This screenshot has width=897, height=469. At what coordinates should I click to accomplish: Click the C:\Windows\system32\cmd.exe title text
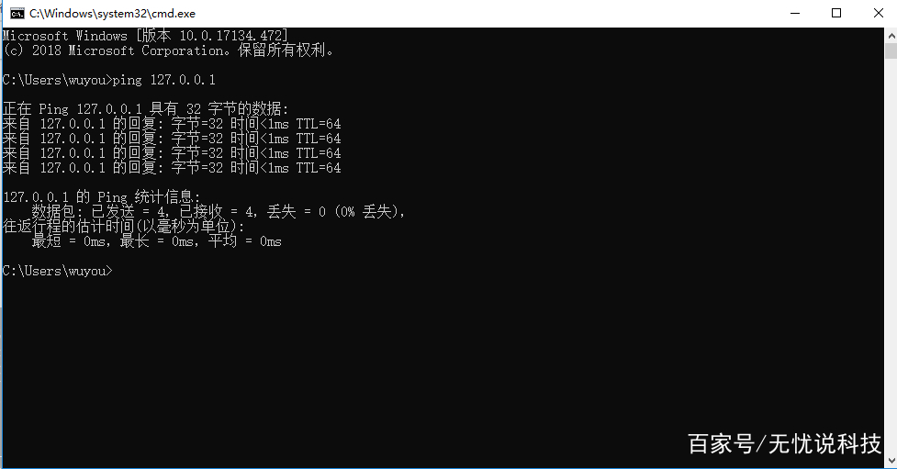(112, 14)
